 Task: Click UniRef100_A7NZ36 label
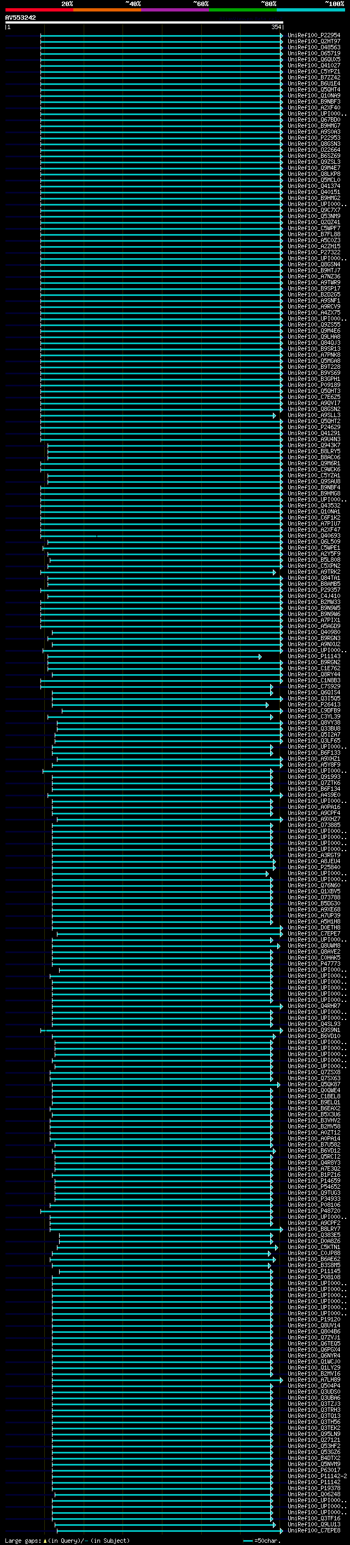(x=313, y=276)
